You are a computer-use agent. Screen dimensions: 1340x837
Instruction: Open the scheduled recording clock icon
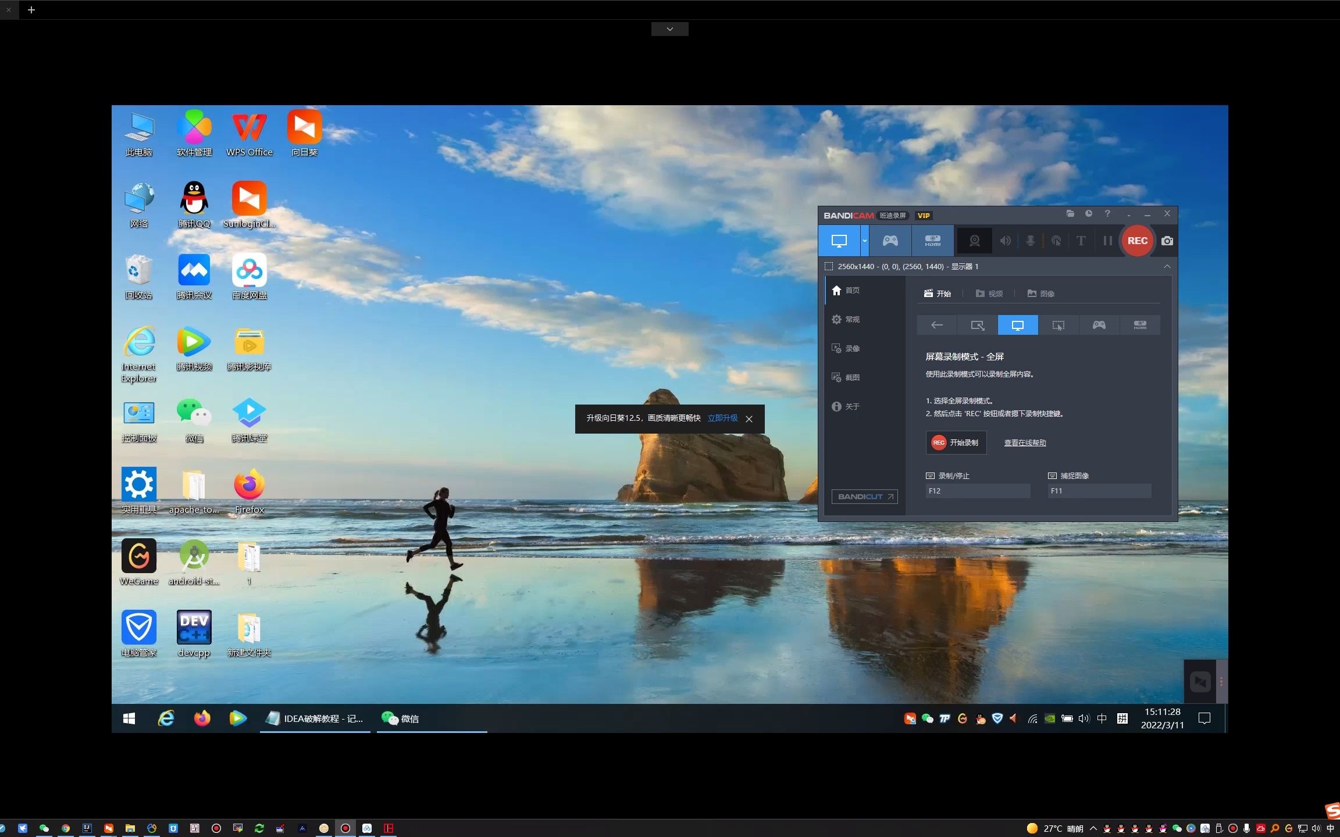coord(1089,214)
